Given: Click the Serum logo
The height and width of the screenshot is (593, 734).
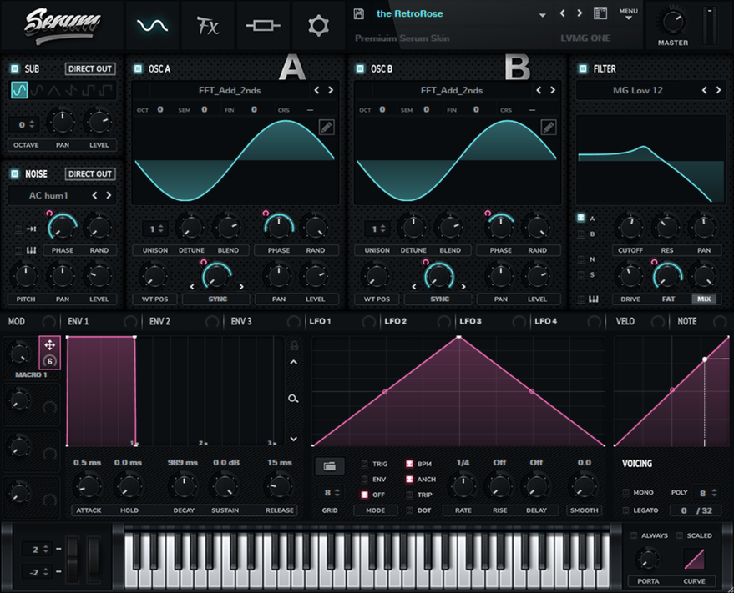Looking at the screenshot, I should point(63,25).
